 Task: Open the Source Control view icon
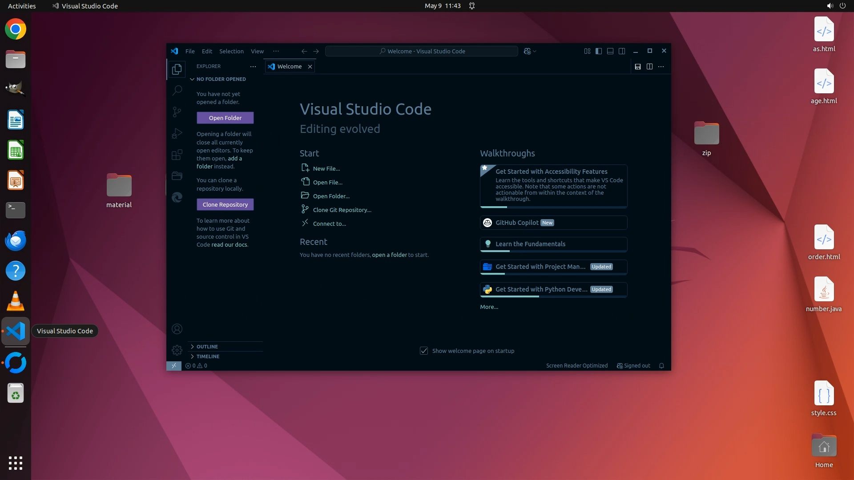[177, 112]
